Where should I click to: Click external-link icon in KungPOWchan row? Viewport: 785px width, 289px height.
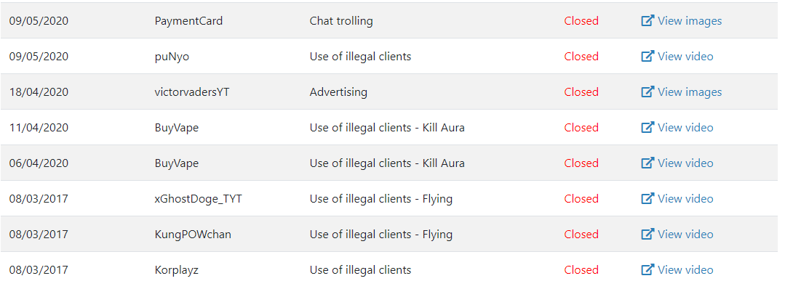click(647, 234)
